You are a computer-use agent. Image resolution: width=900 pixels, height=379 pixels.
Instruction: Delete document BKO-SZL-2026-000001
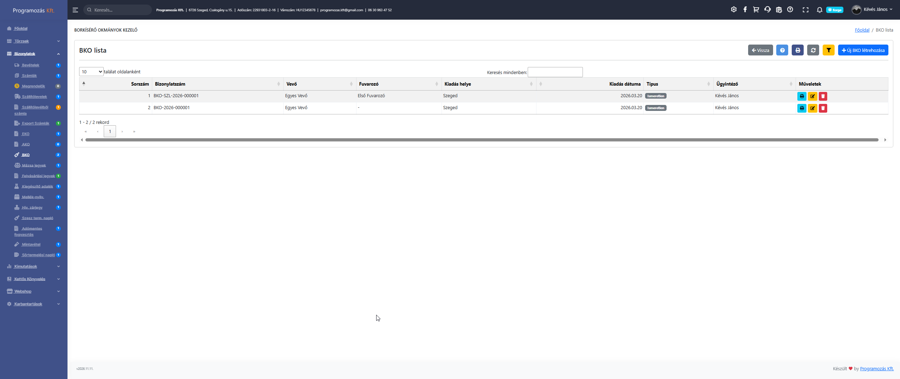click(823, 96)
